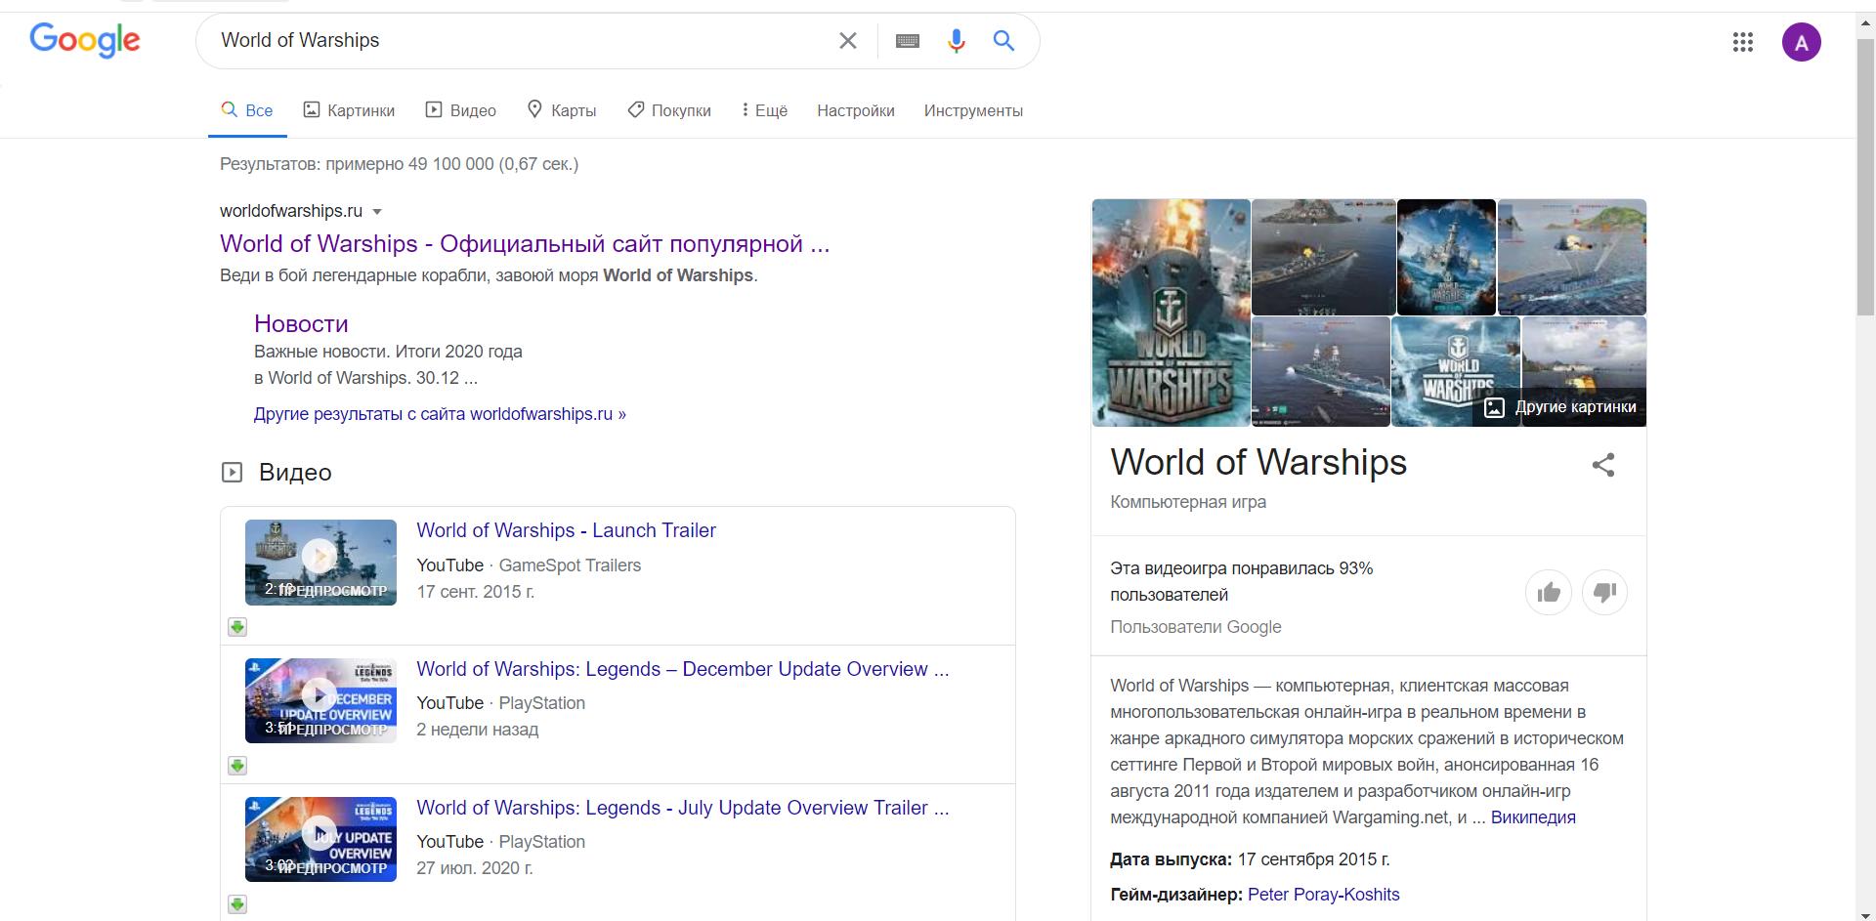Click the thumbs down dislike icon
The image size is (1876, 921).
point(1604,592)
